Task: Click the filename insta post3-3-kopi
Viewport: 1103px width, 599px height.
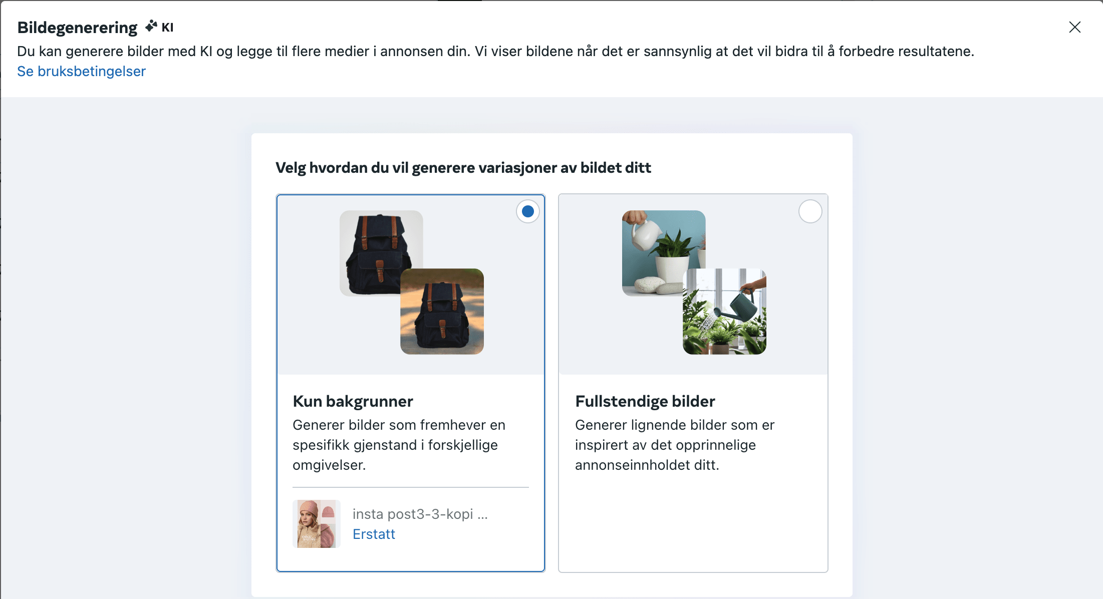Action: (420, 514)
